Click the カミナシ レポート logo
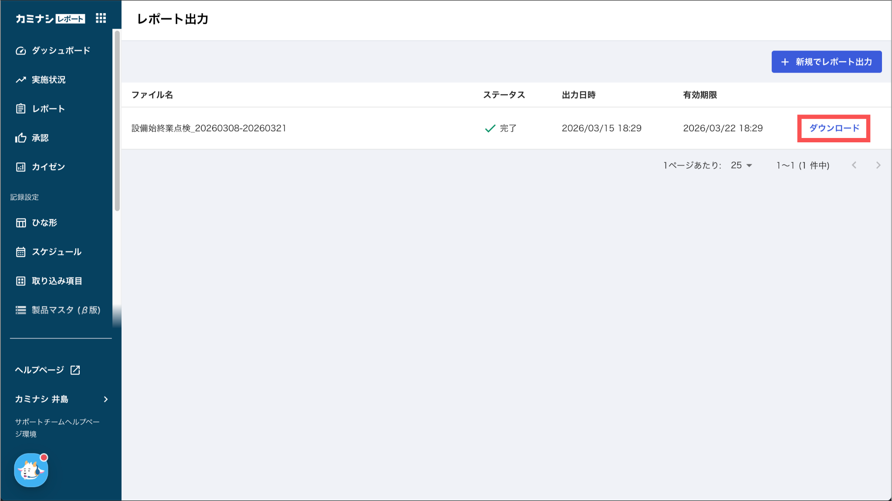892x501 pixels. (50, 19)
